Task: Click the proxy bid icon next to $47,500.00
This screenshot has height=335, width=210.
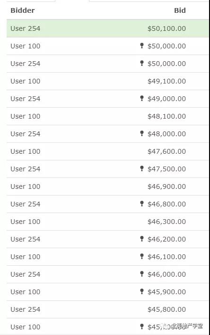Action: (142, 168)
